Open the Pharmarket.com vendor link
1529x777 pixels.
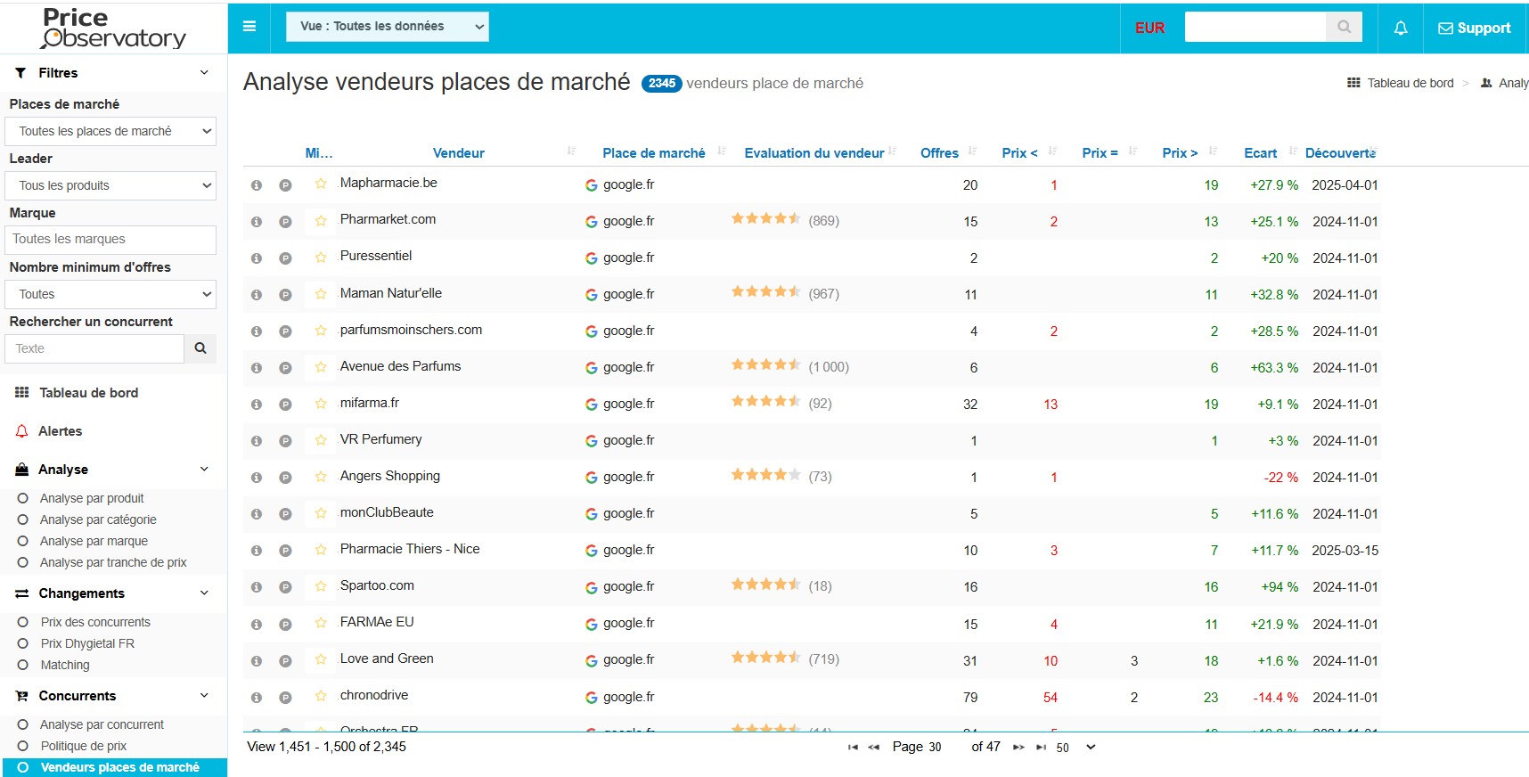point(388,219)
